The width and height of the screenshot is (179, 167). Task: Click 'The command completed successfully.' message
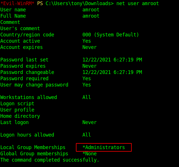click(50, 160)
